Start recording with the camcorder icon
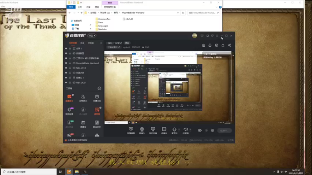Screen dimensions: 312x175 click(x=200, y=130)
